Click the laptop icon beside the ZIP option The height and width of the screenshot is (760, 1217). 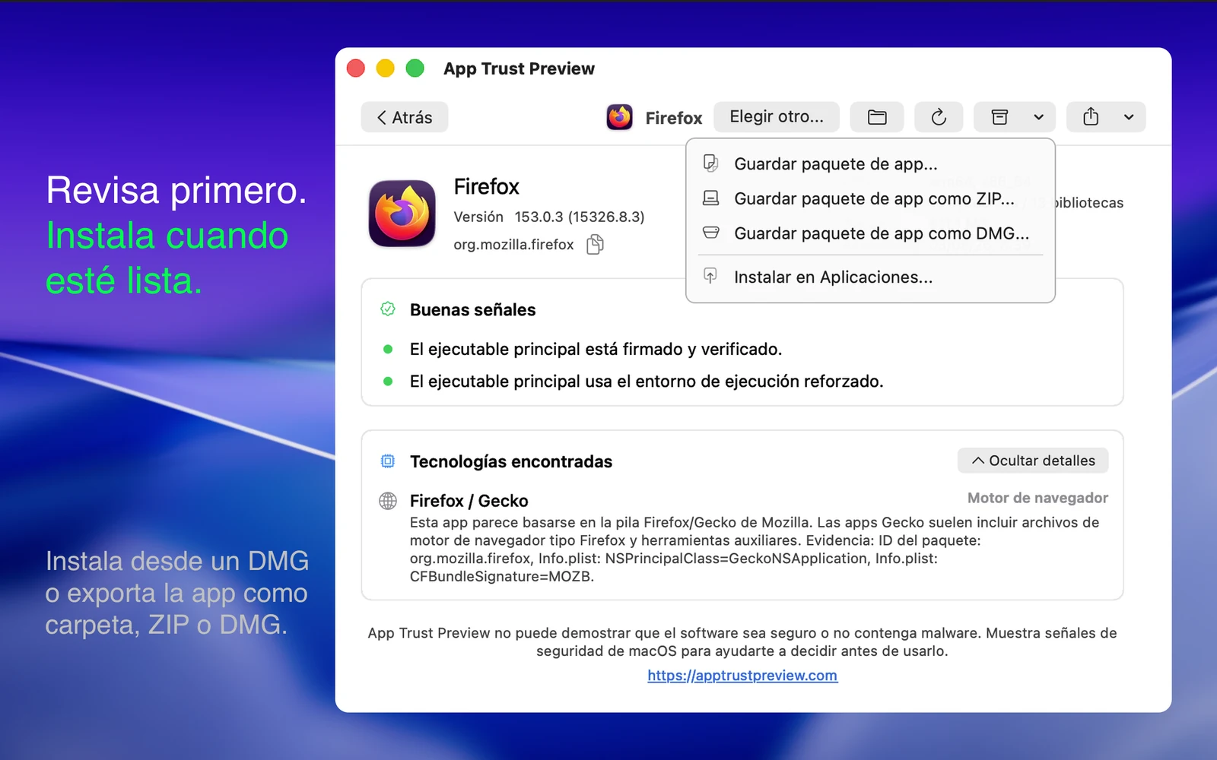[x=710, y=198]
